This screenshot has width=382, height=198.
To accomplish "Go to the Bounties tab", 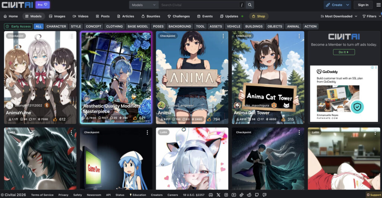I will [x=151, y=16].
